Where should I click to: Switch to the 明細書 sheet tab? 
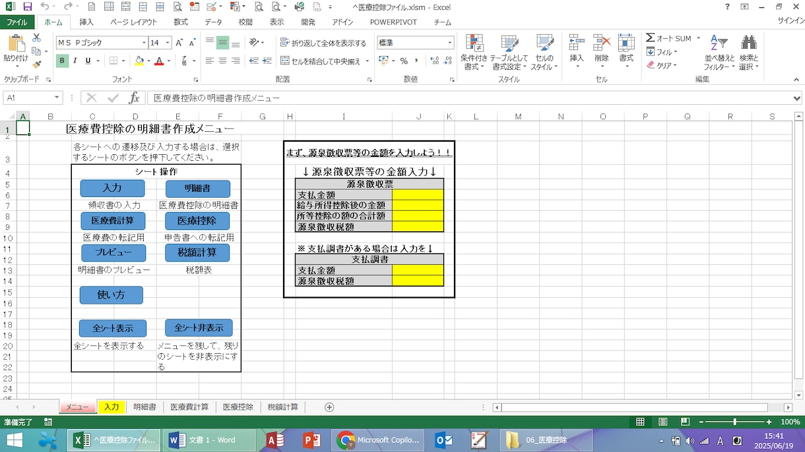145,407
